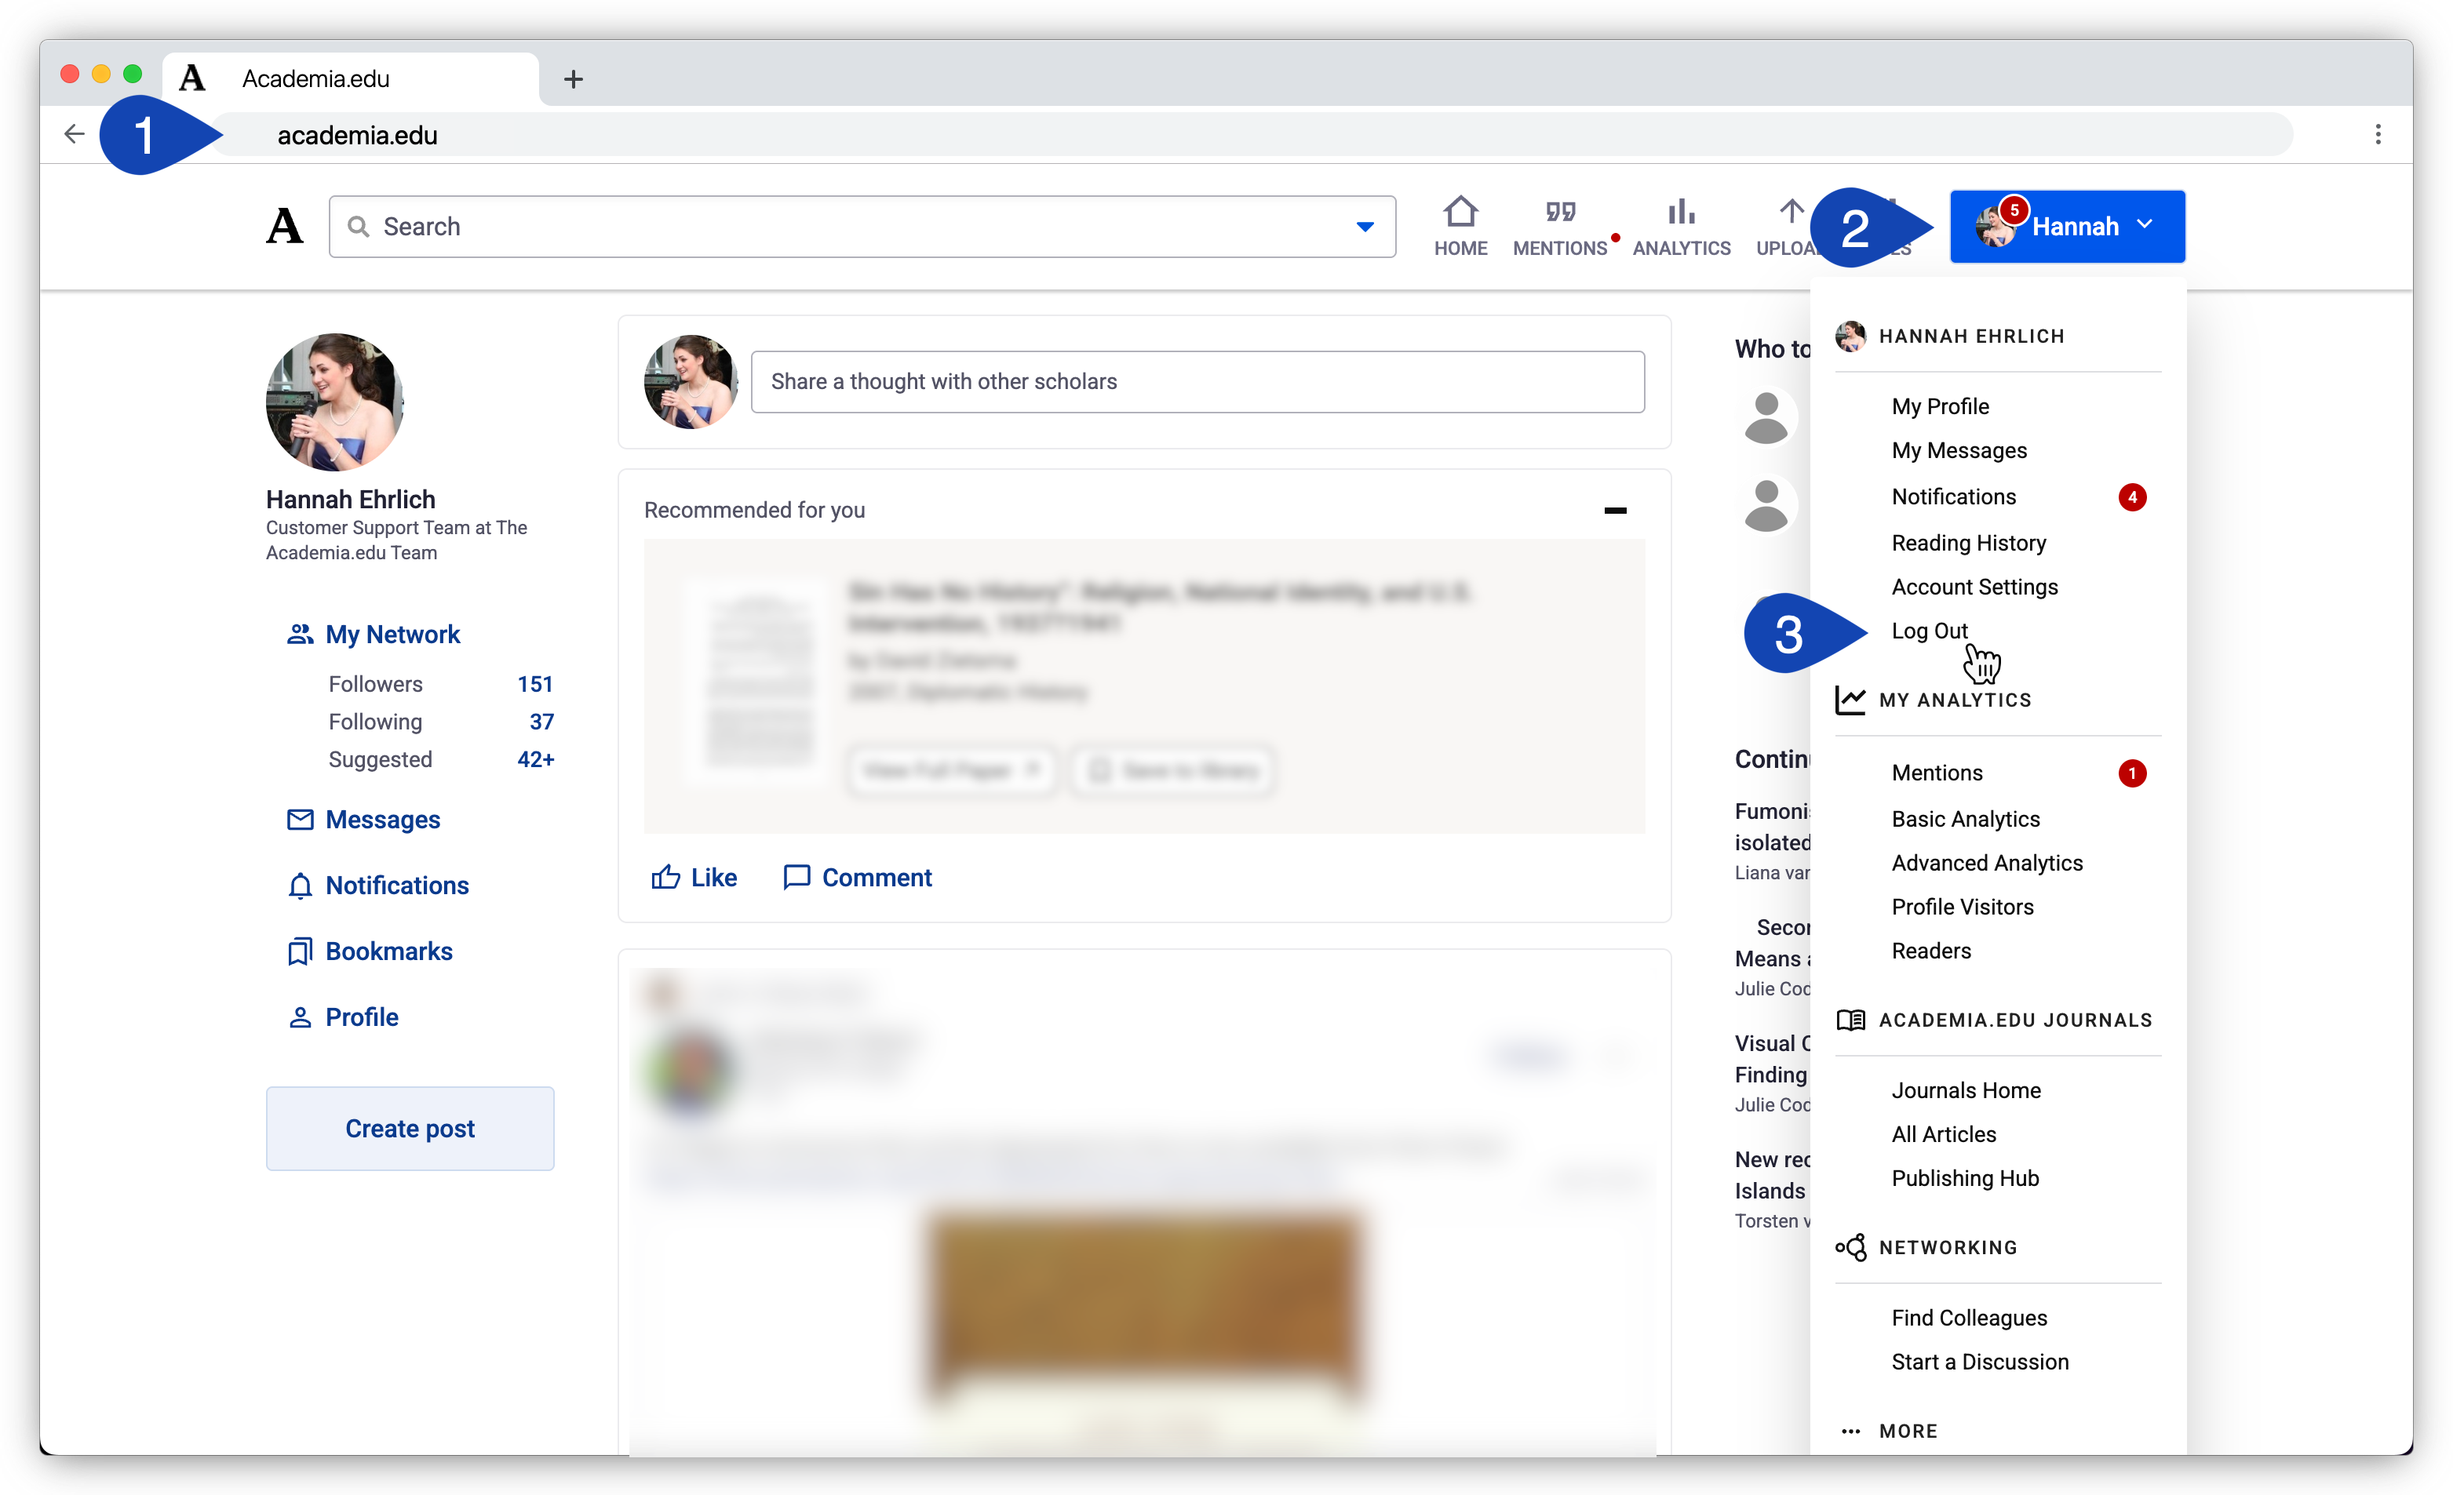Screen dimensions: 2464x1495
Task: Toggle the Hannah account dropdown
Action: (2066, 227)
